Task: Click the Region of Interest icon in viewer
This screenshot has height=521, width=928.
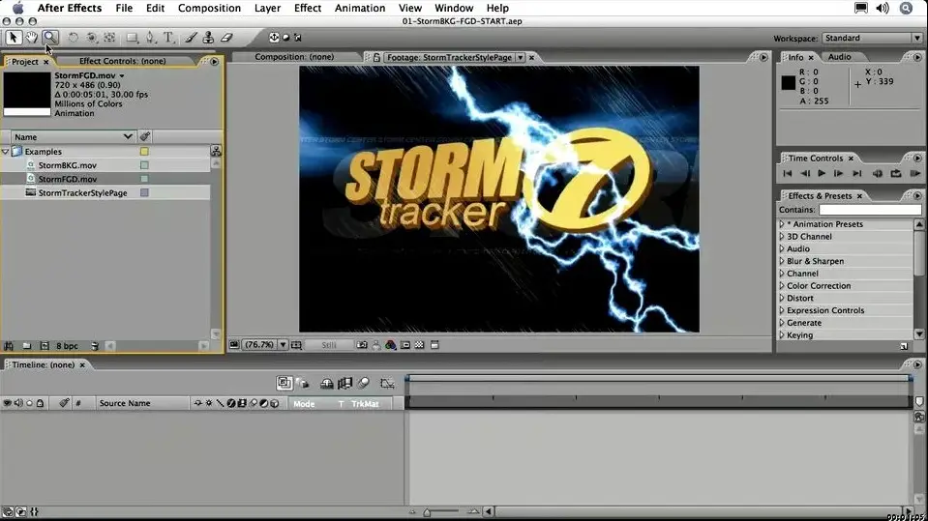Action: (x=405, y=345)
